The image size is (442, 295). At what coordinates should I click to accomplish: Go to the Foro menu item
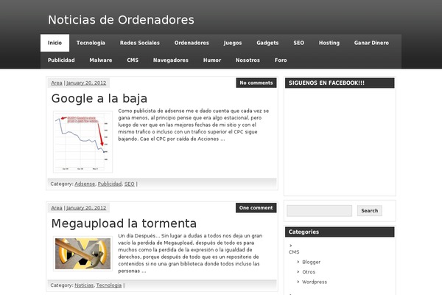click(281, 60)
